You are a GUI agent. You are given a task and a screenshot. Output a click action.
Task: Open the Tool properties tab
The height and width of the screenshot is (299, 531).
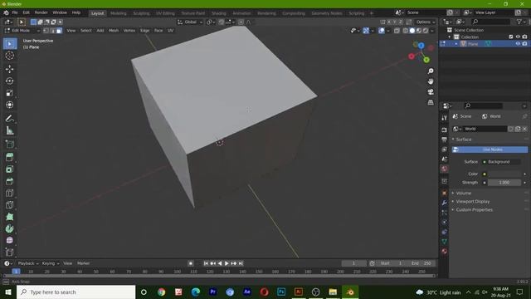coord(445,118)
